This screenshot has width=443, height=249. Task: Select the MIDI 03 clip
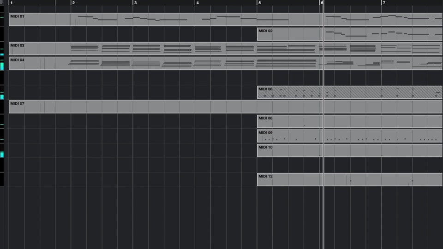point(226,48)
